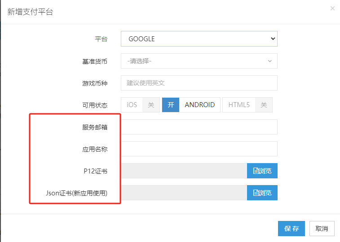Click the 保存 button
The width and height of the screenshot is (340, 242).
tap(291, 229)
